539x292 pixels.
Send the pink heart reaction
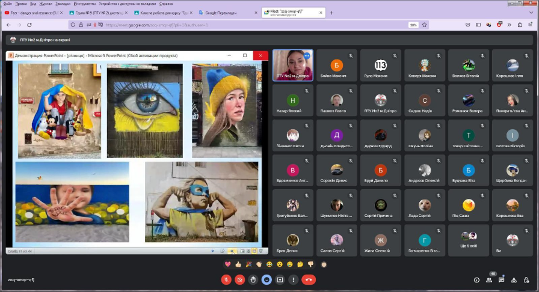coord(227,264)
